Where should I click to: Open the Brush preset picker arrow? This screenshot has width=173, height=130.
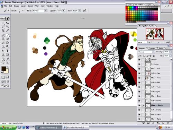(23, 11)
